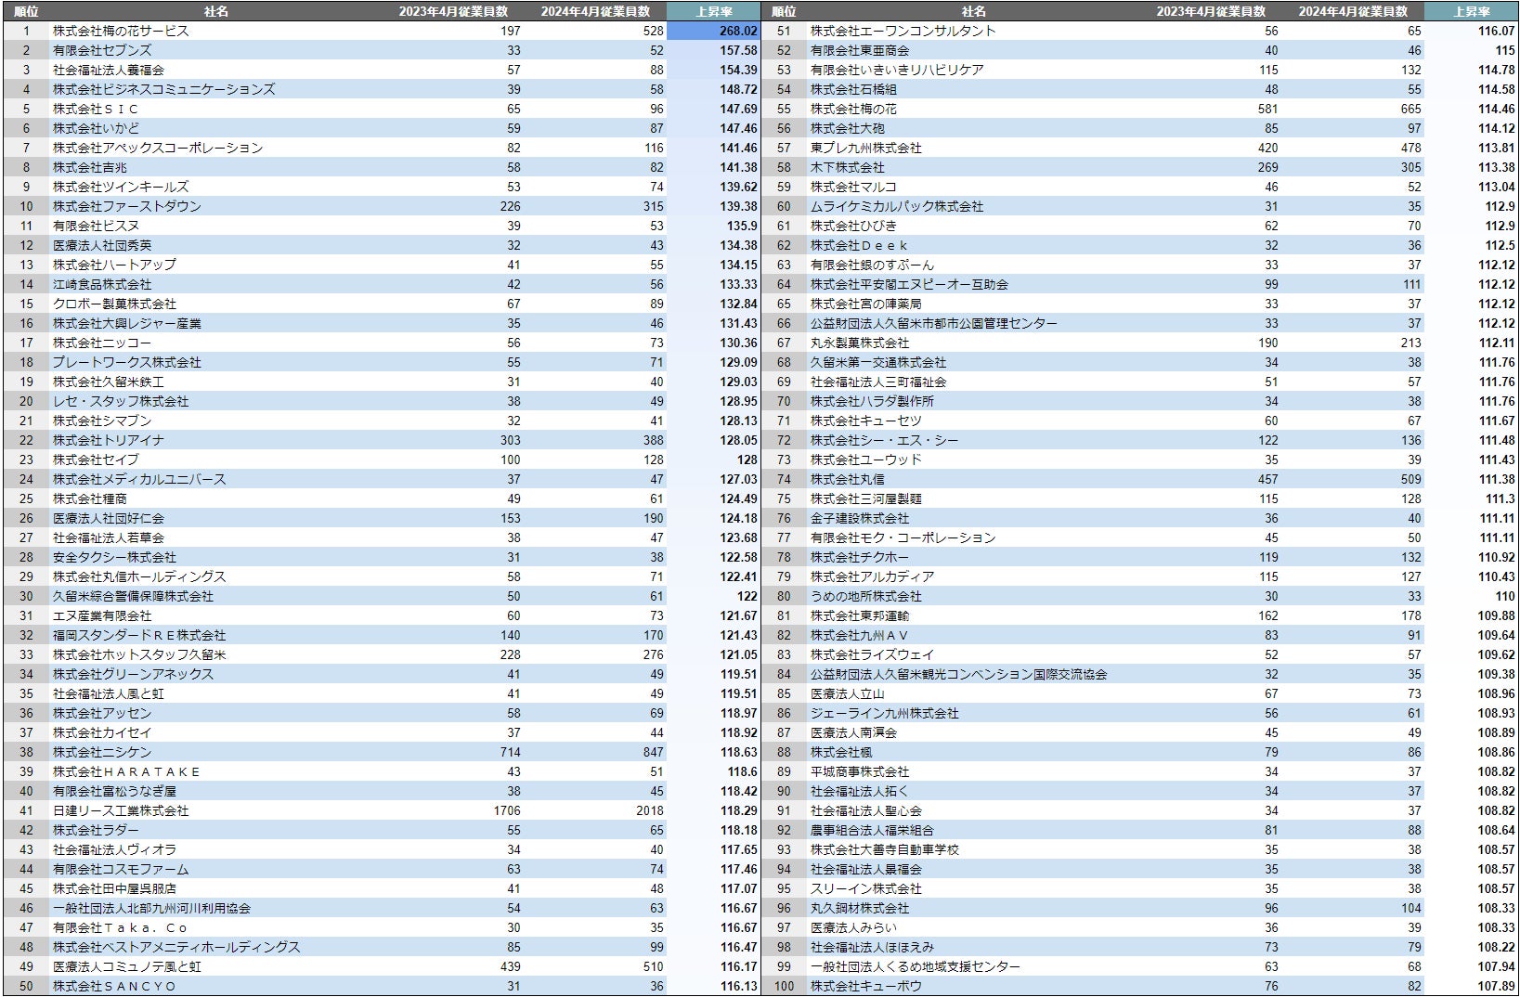Click company name 株式会社エーワンコンサルタント
Viewport: 1520px width, 997px height.
pyautogui.click(x=903, y=31)
